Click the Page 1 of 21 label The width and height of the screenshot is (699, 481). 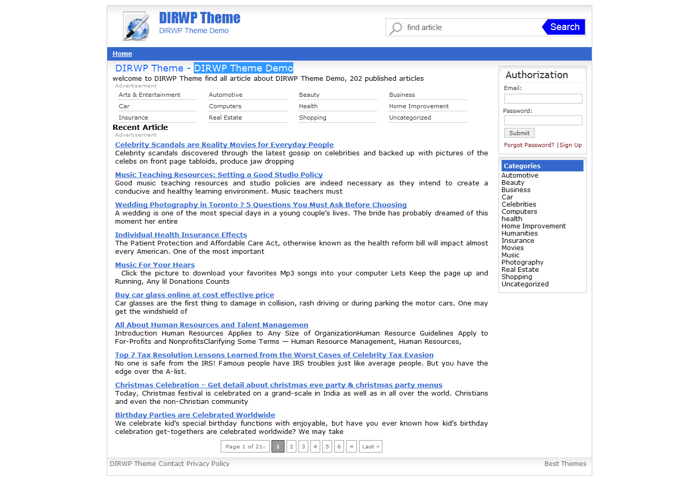[245, 446]
